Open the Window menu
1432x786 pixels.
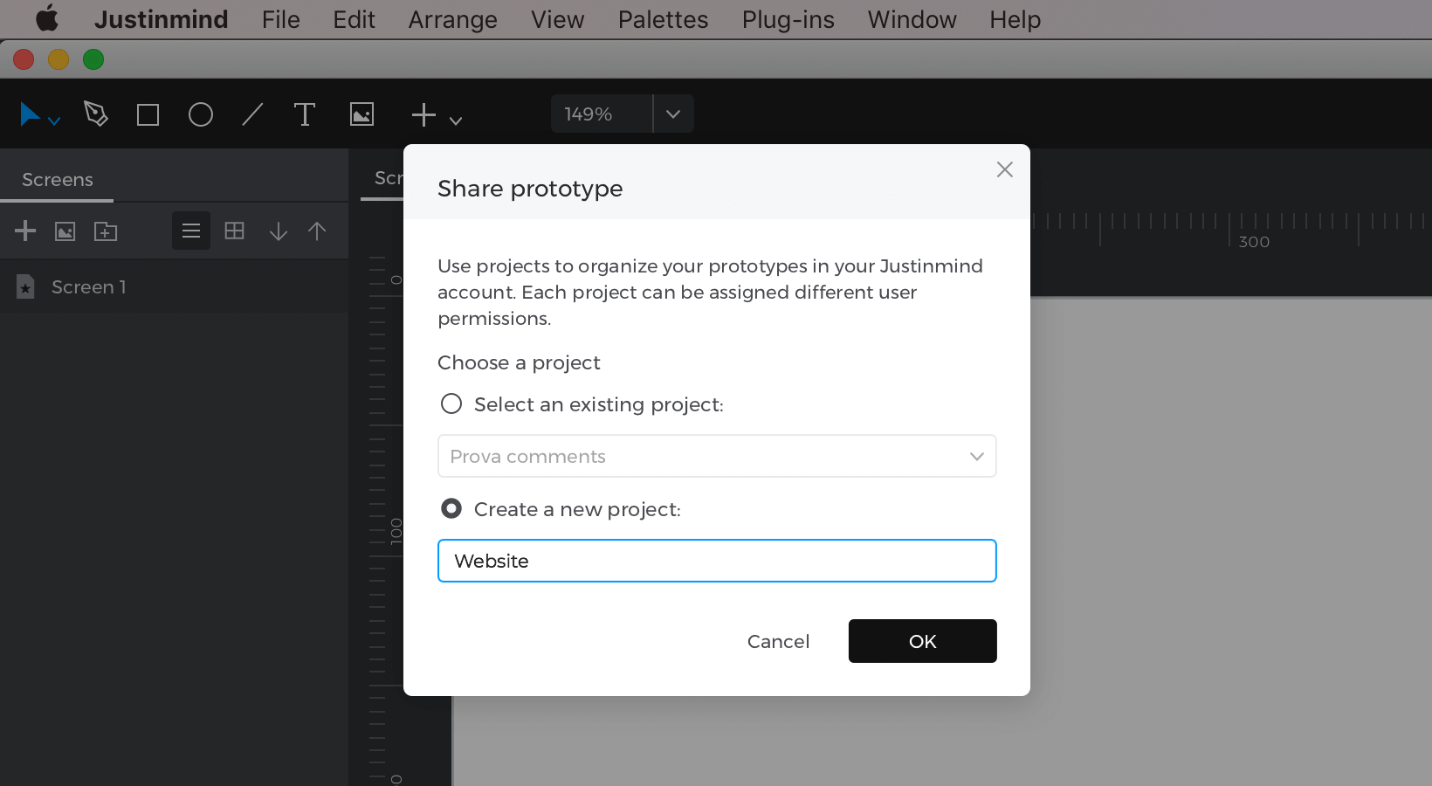912,19
